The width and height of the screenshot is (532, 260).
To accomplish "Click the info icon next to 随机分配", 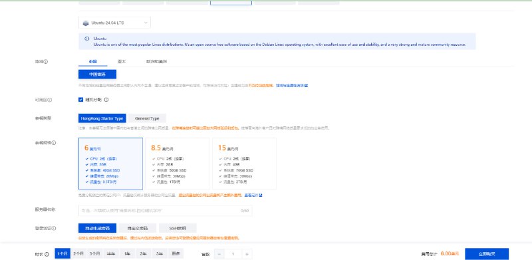I will [x=106, y=100].
